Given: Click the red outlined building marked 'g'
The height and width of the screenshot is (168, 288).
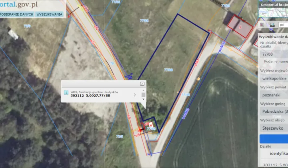Looking at the screenshot, I should click(240, 27).
